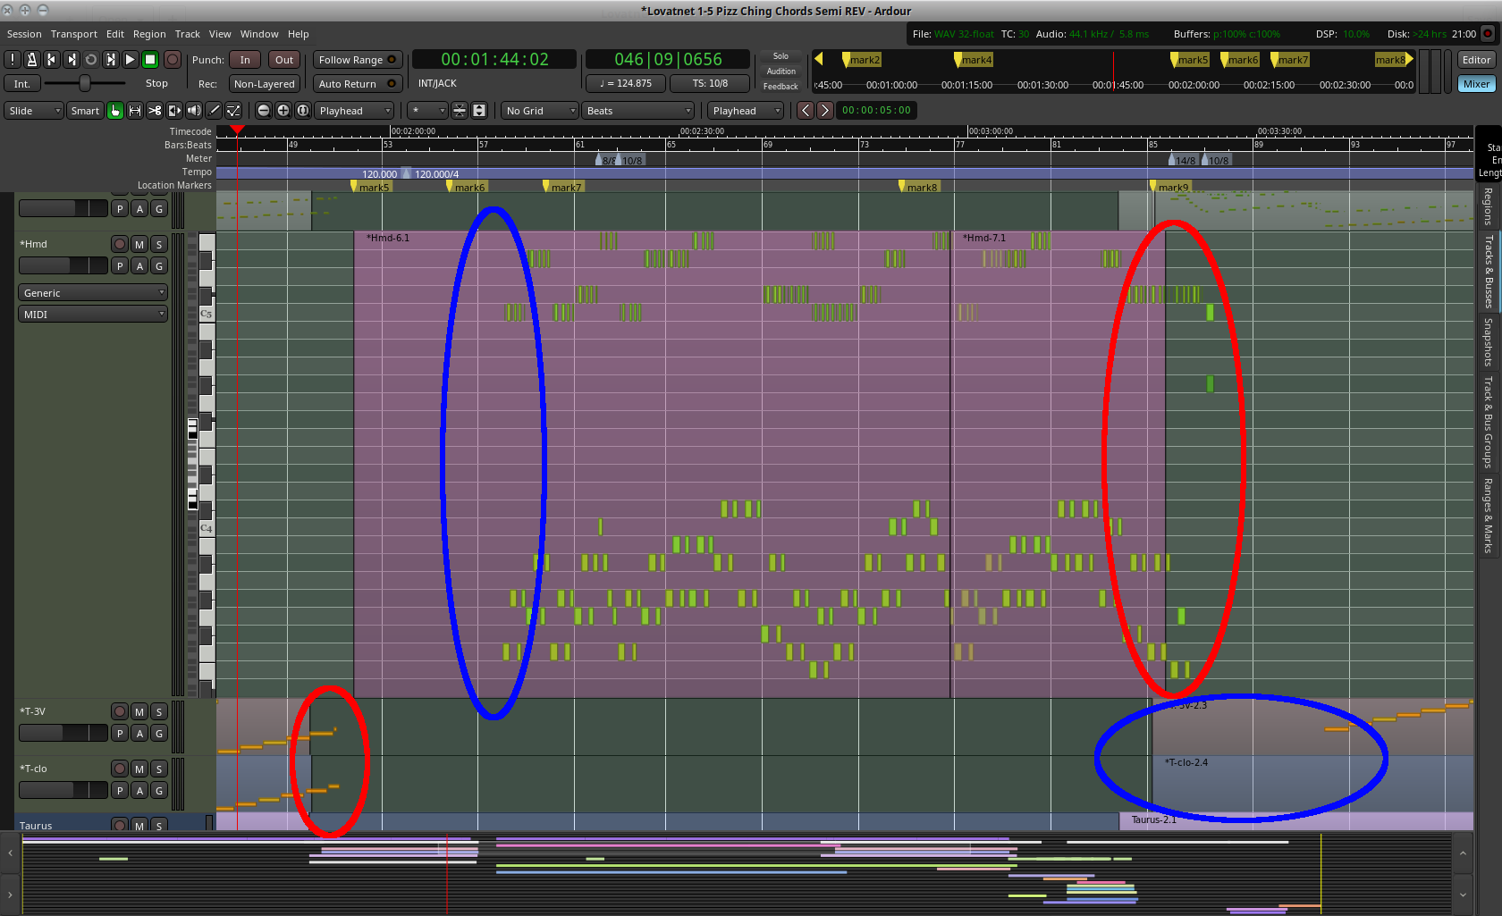Image resolution: width=1502 pixels, height=916 pixels.
Task: Arm record on the *T-clo track
Action: pyautogui.click(x=120, y=769)
